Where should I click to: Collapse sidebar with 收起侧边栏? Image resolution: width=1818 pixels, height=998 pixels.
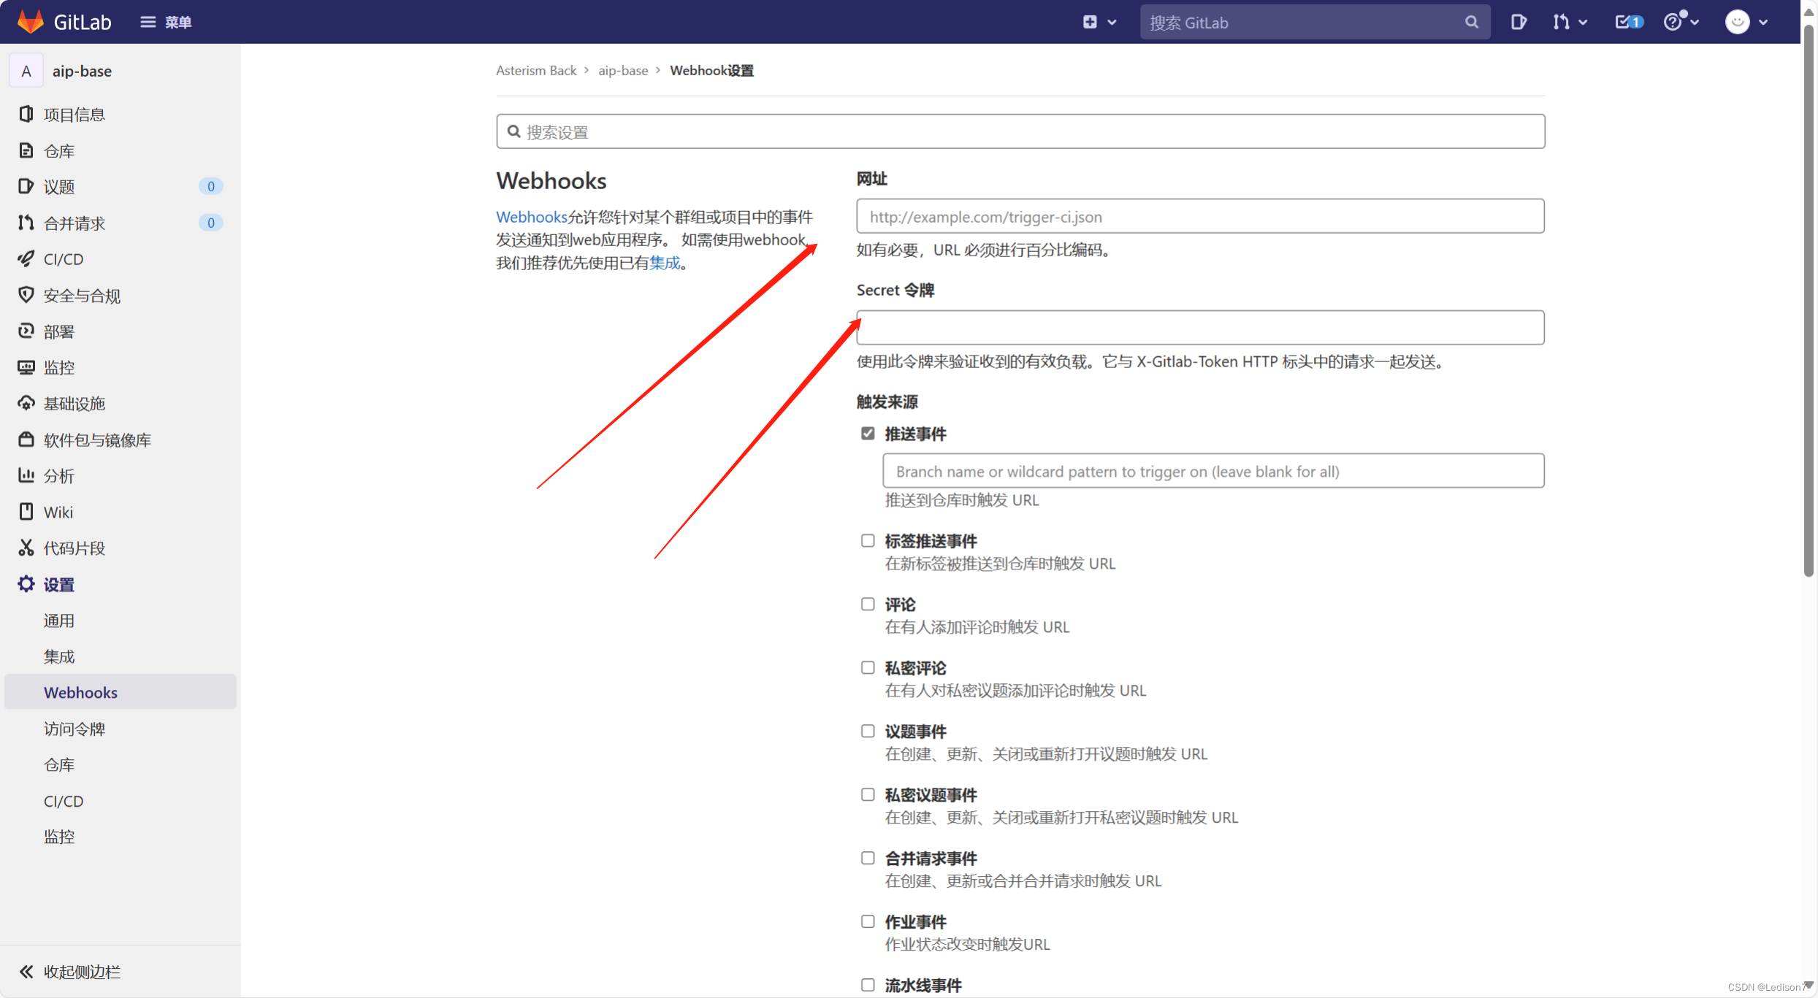click(x=69, y=971)
